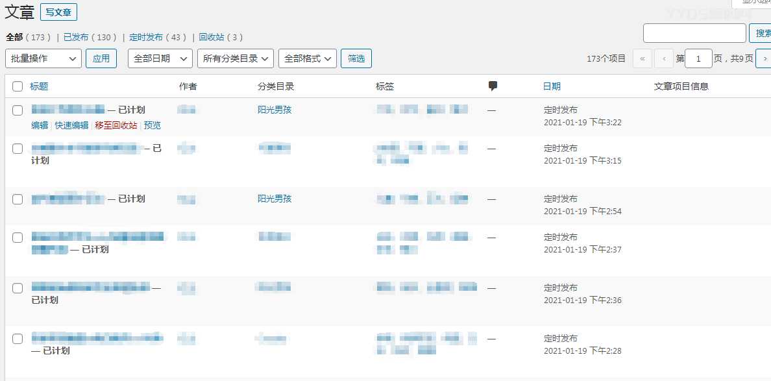Image resolution: width=771 pixels, height=381 pixels.
Task: Sort the list by 日期 column header
Action: (552, 86)
